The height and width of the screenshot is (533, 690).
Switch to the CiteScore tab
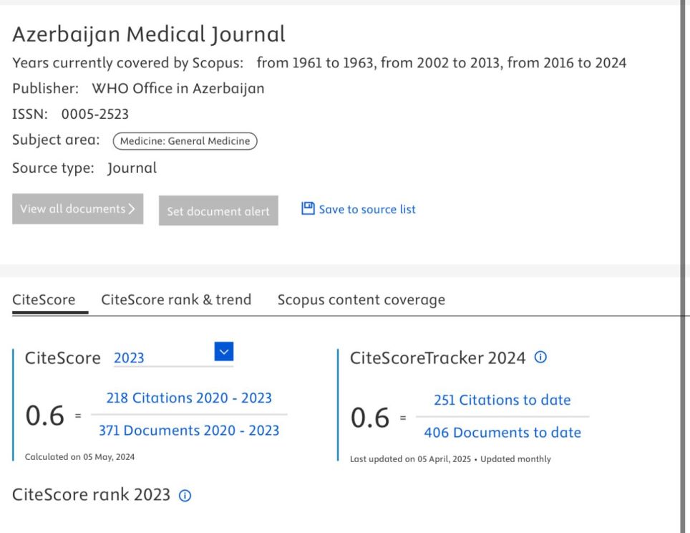pyautogui.click(x=44, y=300)
